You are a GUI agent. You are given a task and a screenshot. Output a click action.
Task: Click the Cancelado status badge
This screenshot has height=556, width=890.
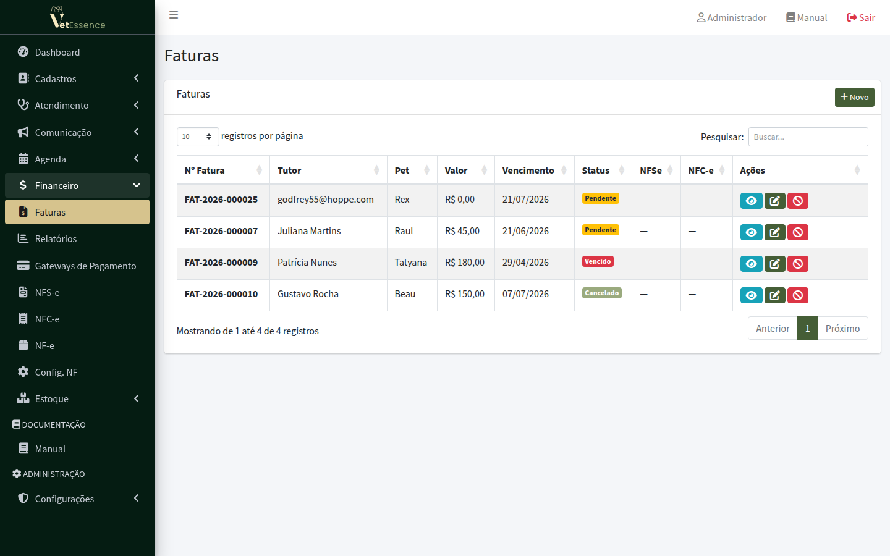(602, 293)
